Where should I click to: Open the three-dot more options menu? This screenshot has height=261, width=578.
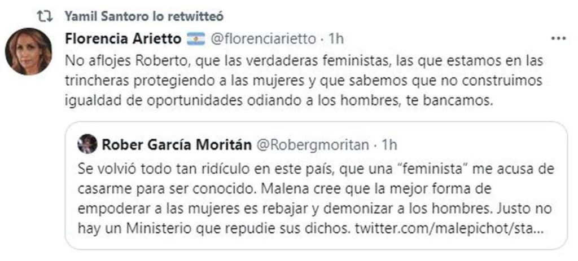pyautogui.click(x=558, y=39)
